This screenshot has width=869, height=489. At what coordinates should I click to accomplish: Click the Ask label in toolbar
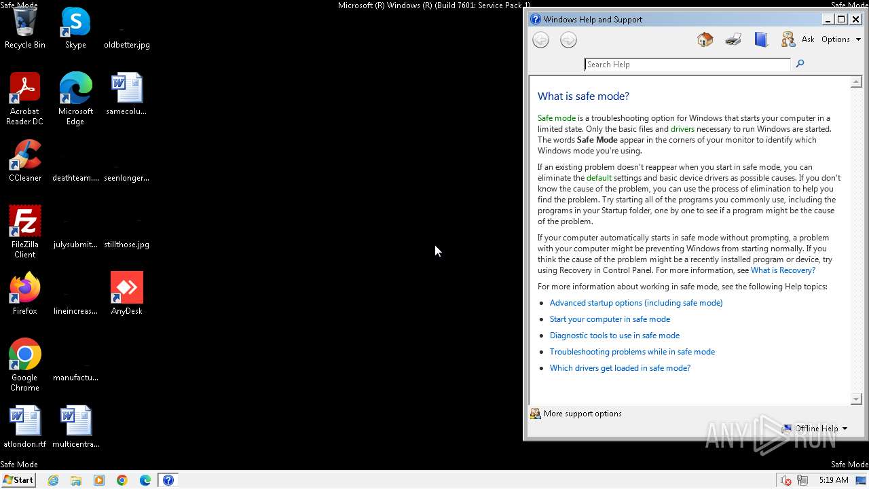(808, 39)
